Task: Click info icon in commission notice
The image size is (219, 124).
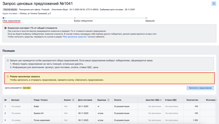Action: [x=5, y=28]
